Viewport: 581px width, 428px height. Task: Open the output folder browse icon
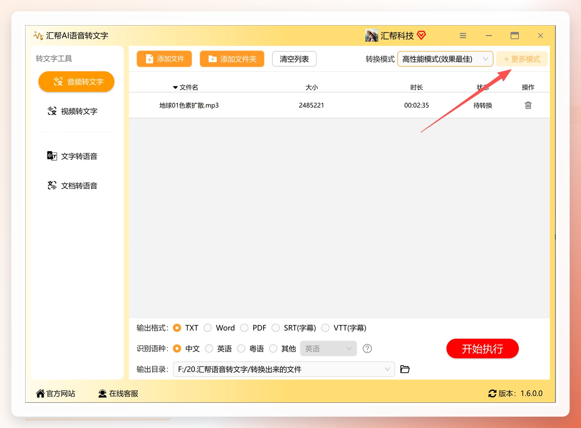(x=405, y=369)
